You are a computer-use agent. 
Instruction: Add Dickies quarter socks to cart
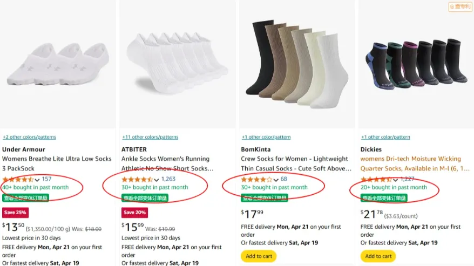[378, 256]
